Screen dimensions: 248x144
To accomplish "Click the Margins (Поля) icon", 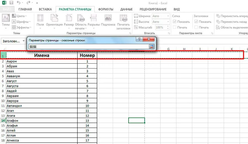I will tap(40, 18).
